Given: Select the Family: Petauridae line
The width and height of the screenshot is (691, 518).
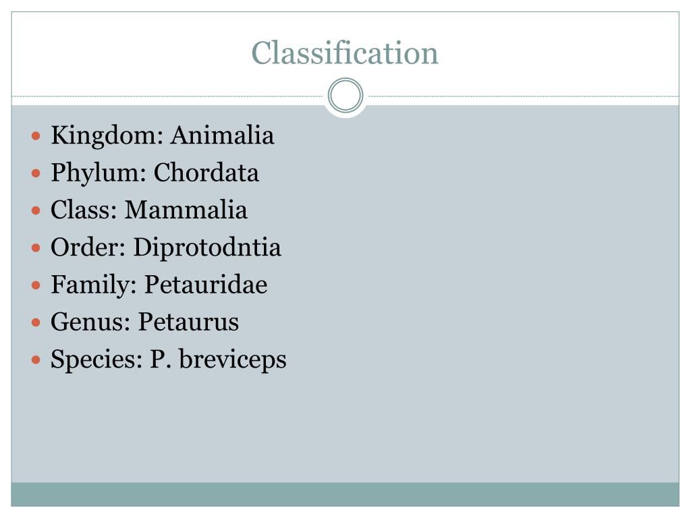Looking at the screenshot, I should (159, 284).
